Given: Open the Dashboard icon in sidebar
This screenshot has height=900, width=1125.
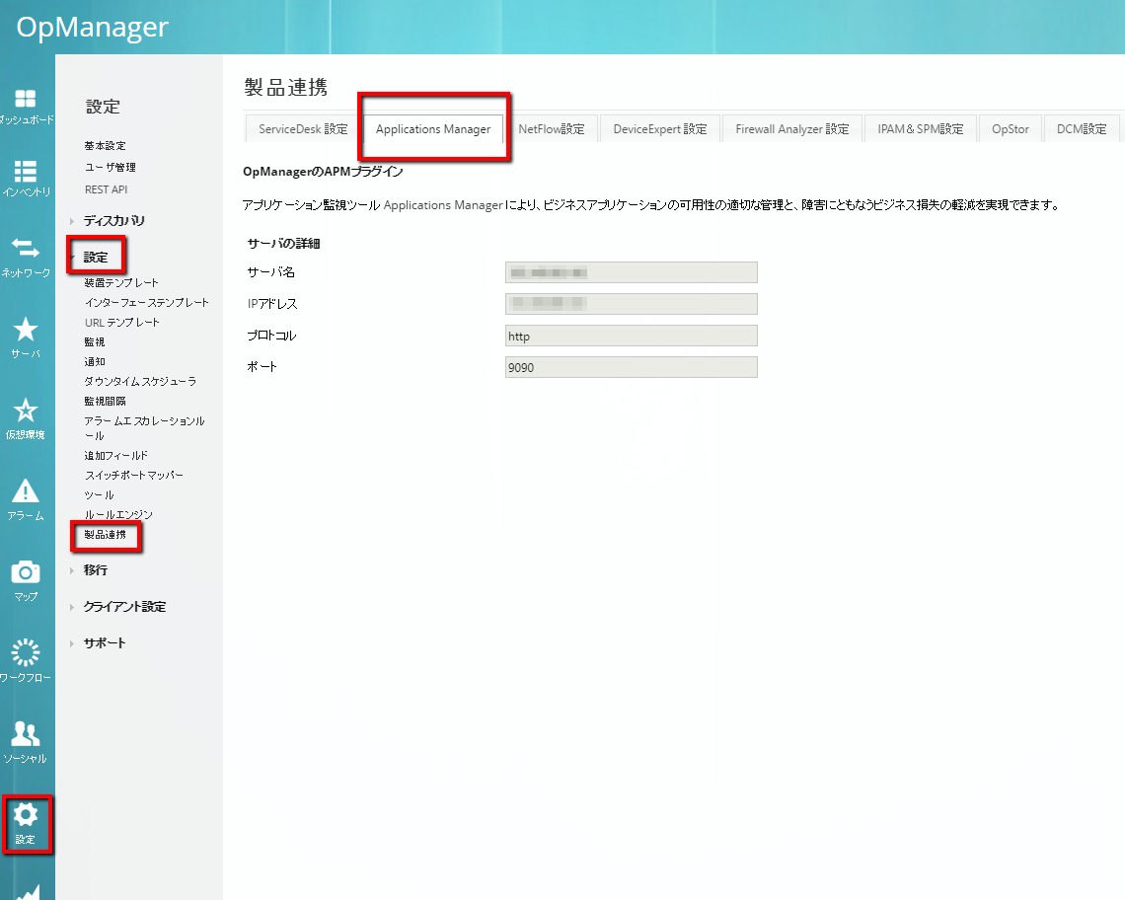Looking at the screenshot, I should click(25, 99).
